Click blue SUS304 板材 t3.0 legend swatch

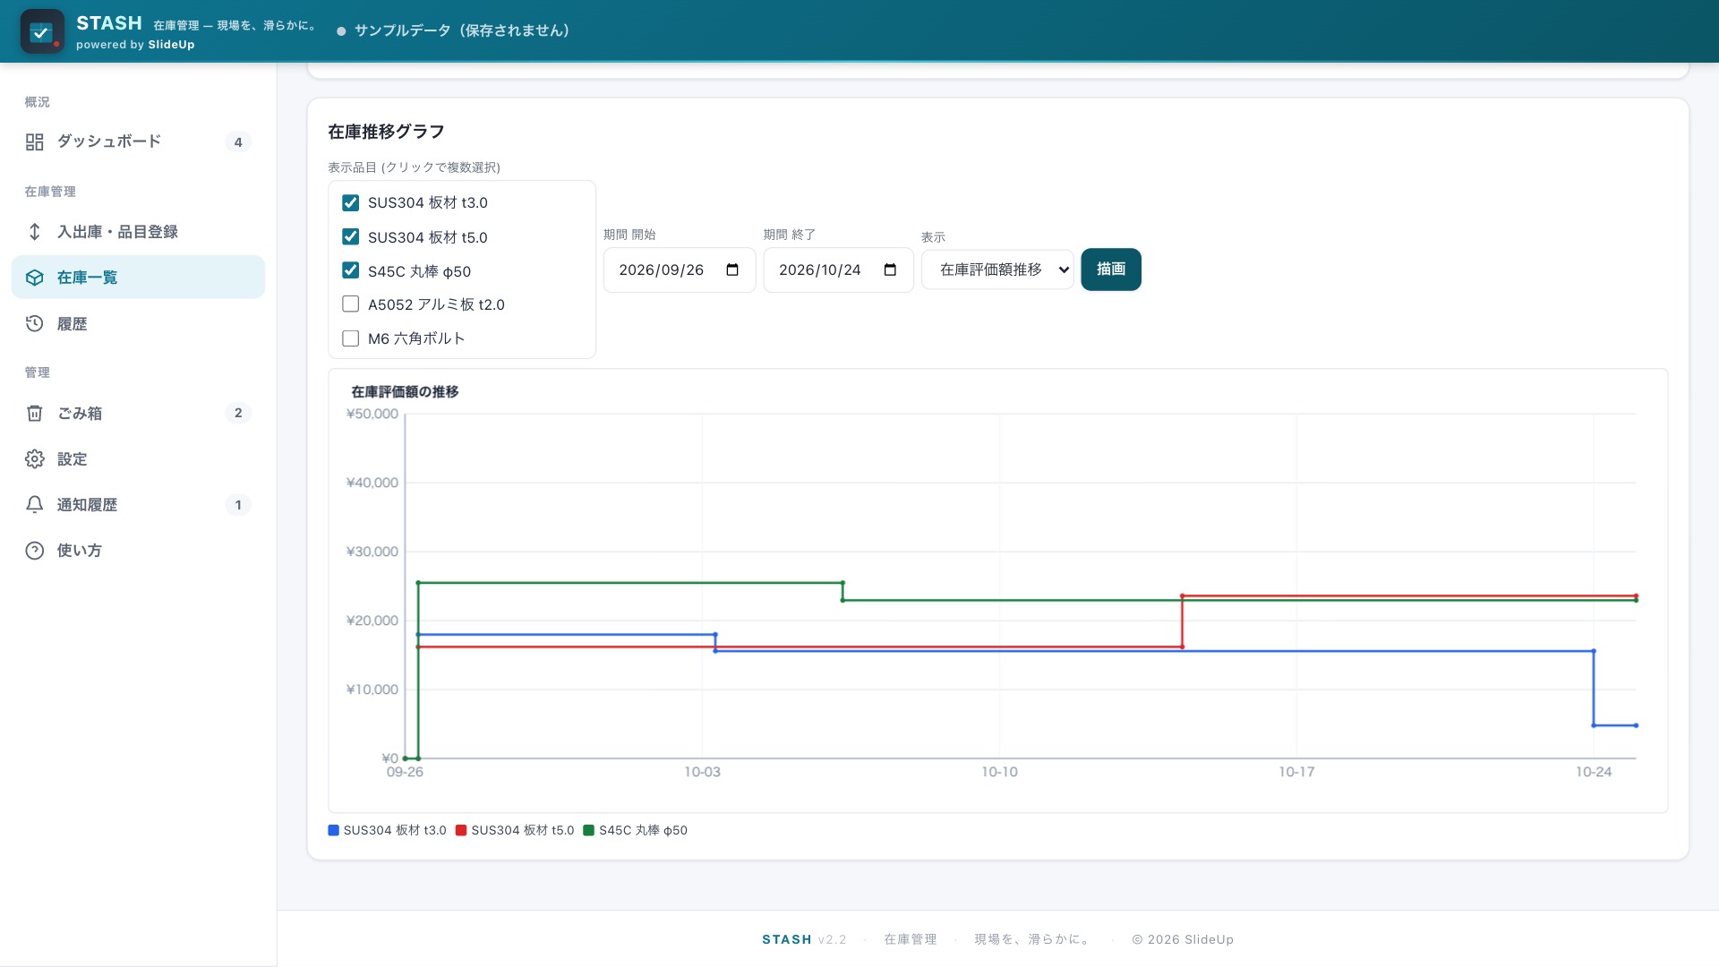pos(334,830)
